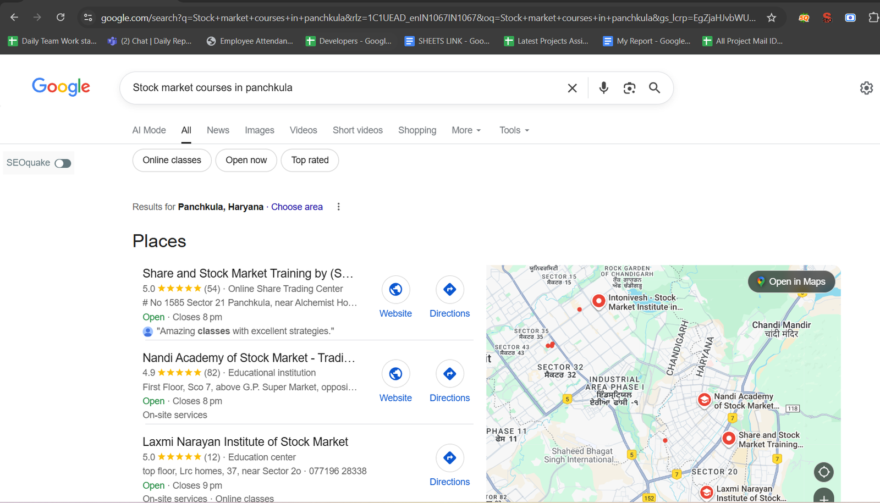Click Directions icon for Laxmi Narayan Institute
The height and width of the screenshot is (503, 880).
(x=449, y=458)
